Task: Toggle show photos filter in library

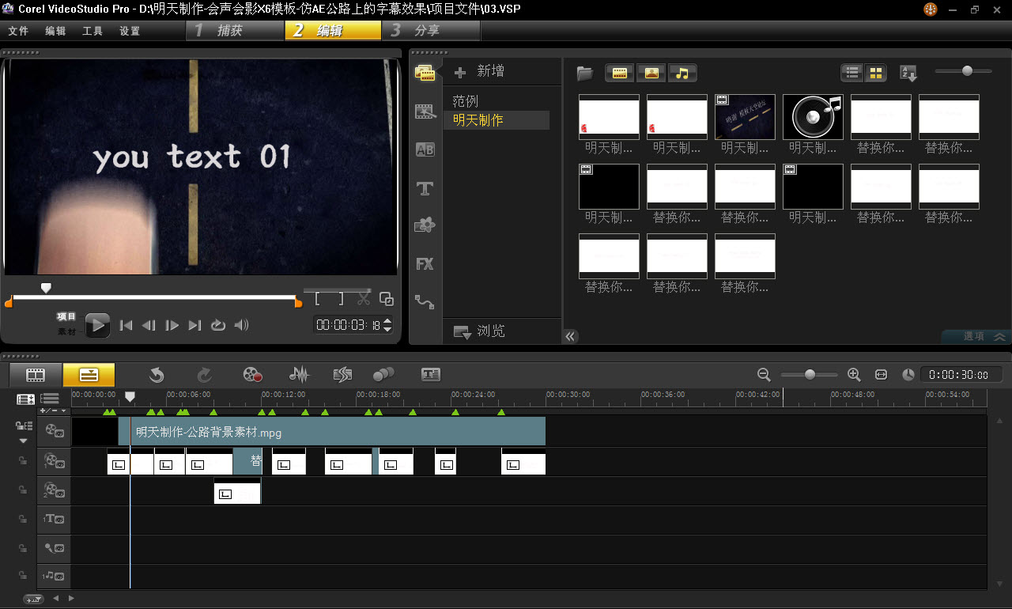Action: pos(651,74)
